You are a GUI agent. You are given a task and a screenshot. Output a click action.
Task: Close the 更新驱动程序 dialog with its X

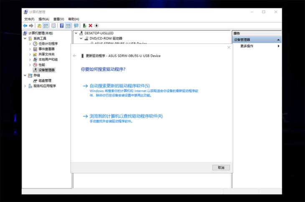[229, 47]
